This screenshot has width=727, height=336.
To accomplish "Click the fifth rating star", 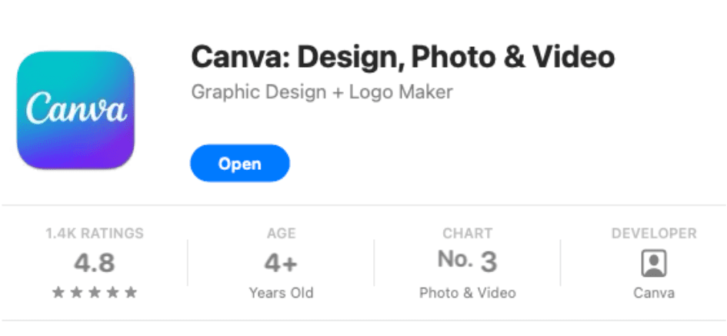I will click(x=132, y=292).
